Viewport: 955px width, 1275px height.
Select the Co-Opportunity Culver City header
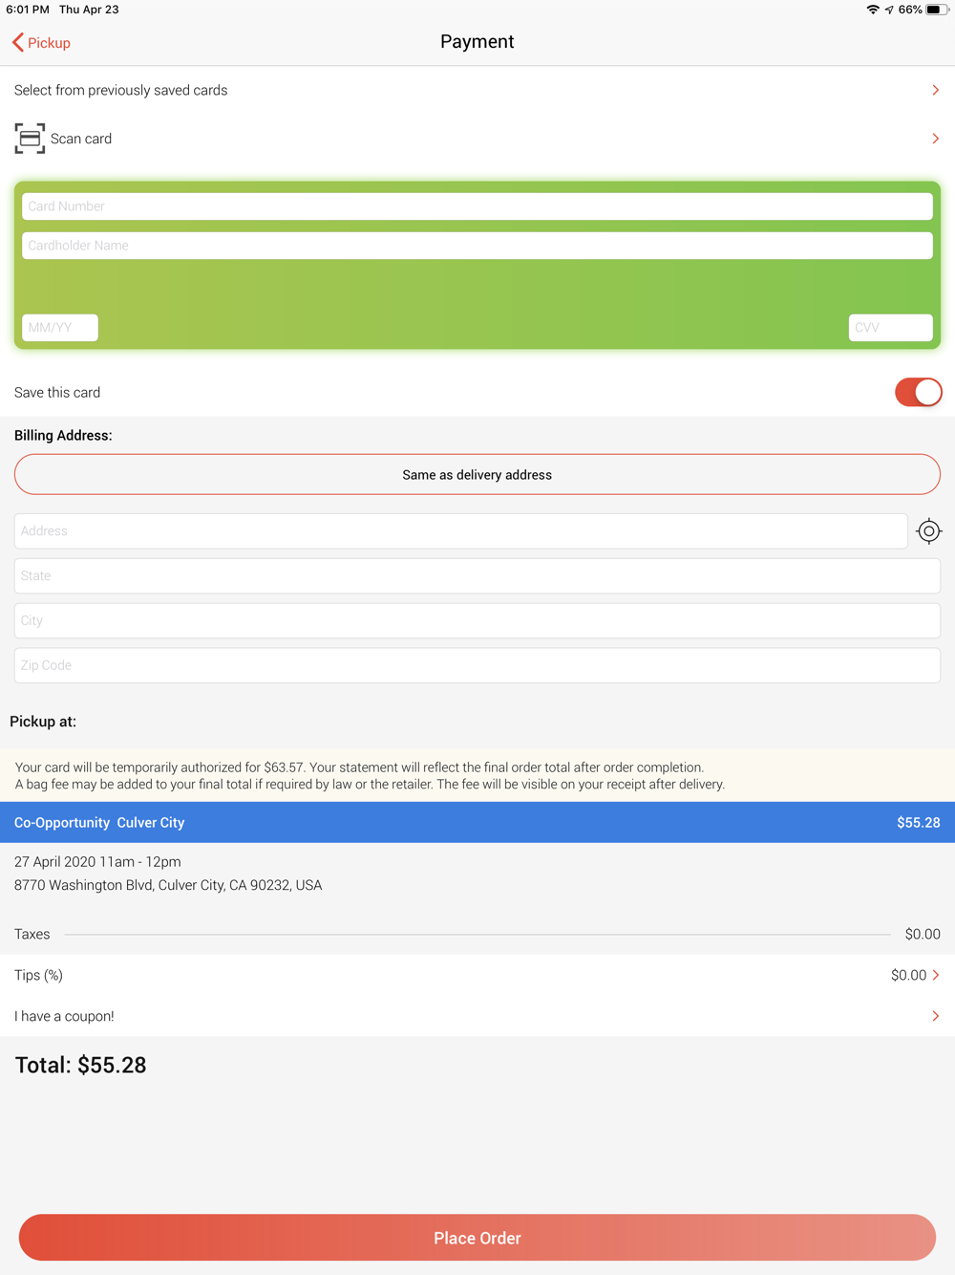point(477,822)
